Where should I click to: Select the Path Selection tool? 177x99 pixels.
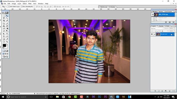coord(4,34)
